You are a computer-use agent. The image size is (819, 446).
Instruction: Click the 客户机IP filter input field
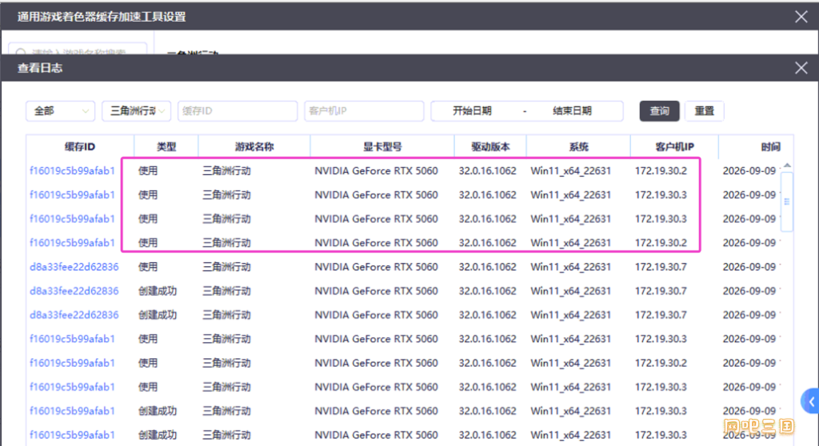point(364,111)
